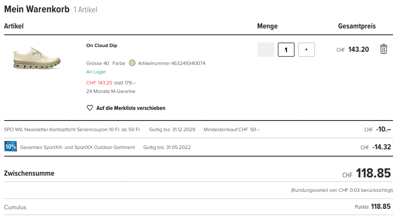Click the Zwischensumme label

(29, 174)
